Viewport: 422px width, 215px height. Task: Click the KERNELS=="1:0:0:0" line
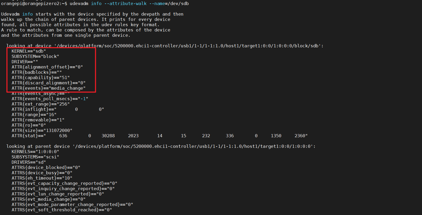click(x=35, y=152)
